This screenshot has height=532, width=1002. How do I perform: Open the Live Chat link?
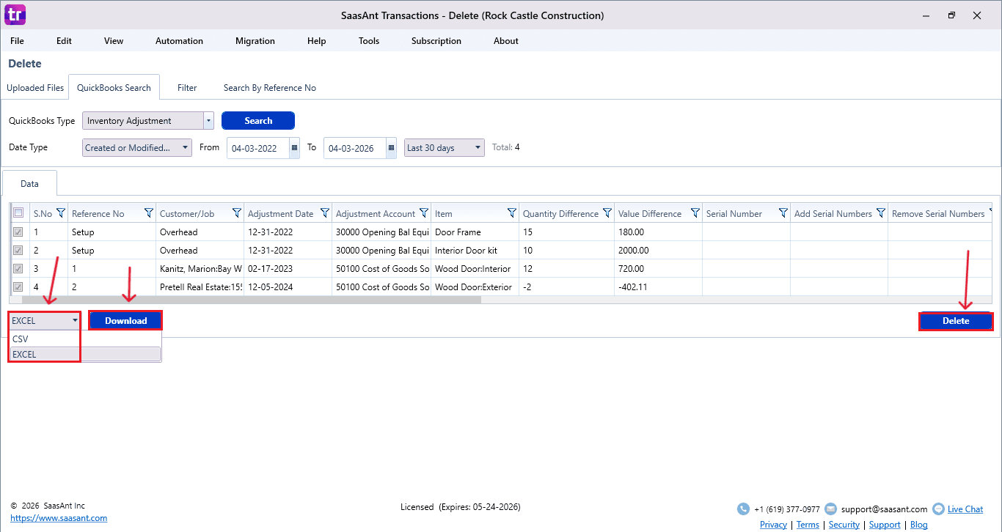[x=965, y=509]
